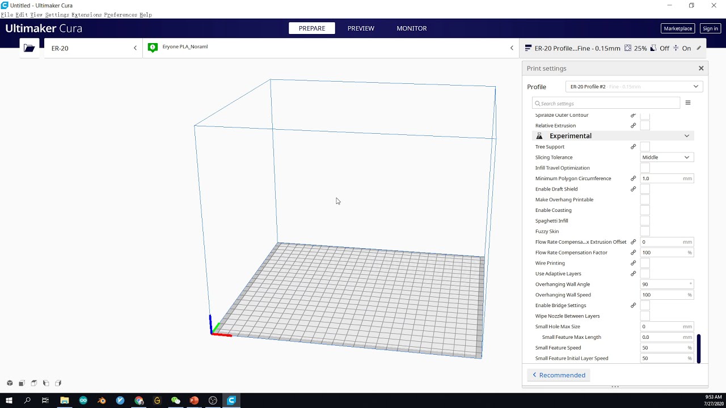Click the Experimental flask icon

tap(539, 136)
